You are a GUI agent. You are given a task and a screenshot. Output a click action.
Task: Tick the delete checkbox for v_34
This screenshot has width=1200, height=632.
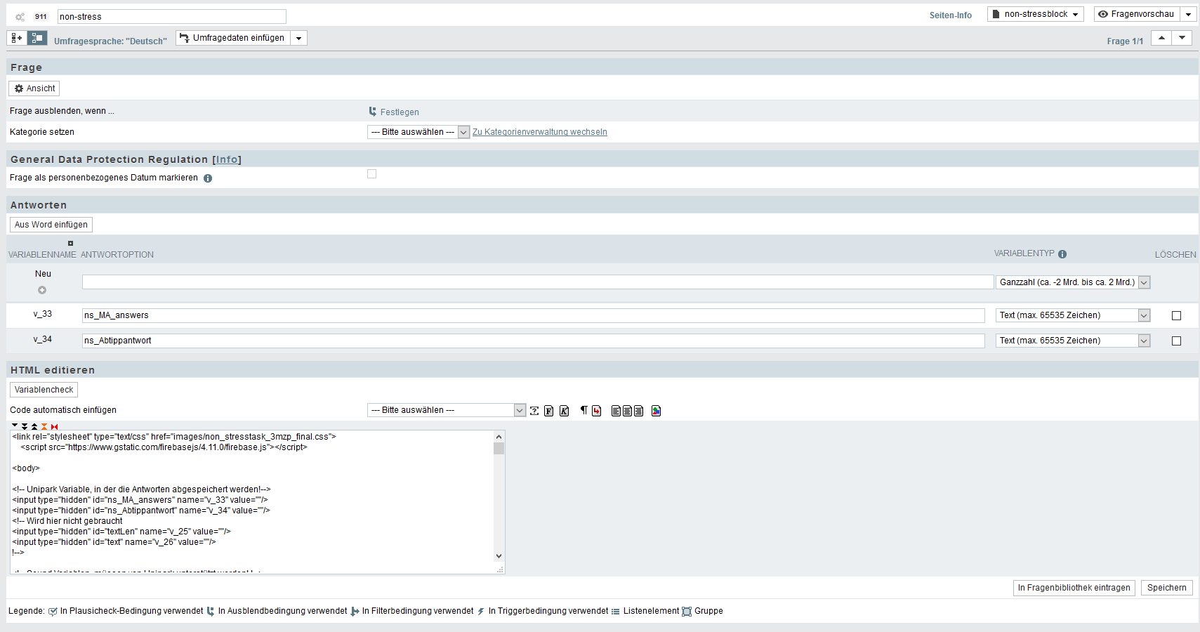1177,341
